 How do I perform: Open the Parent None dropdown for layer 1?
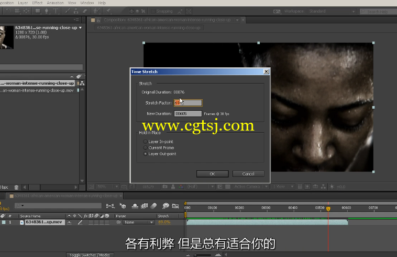click(138, 222)
